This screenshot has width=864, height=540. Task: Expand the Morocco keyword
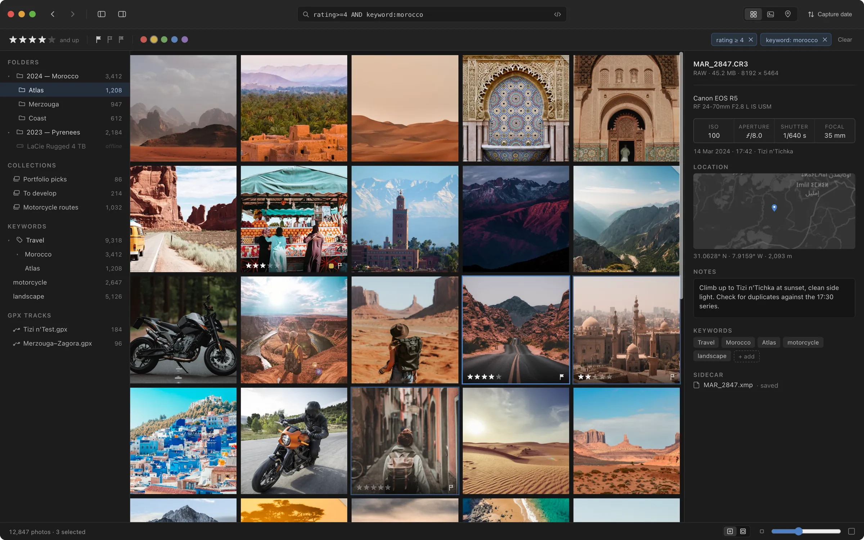tap(17, 255)
